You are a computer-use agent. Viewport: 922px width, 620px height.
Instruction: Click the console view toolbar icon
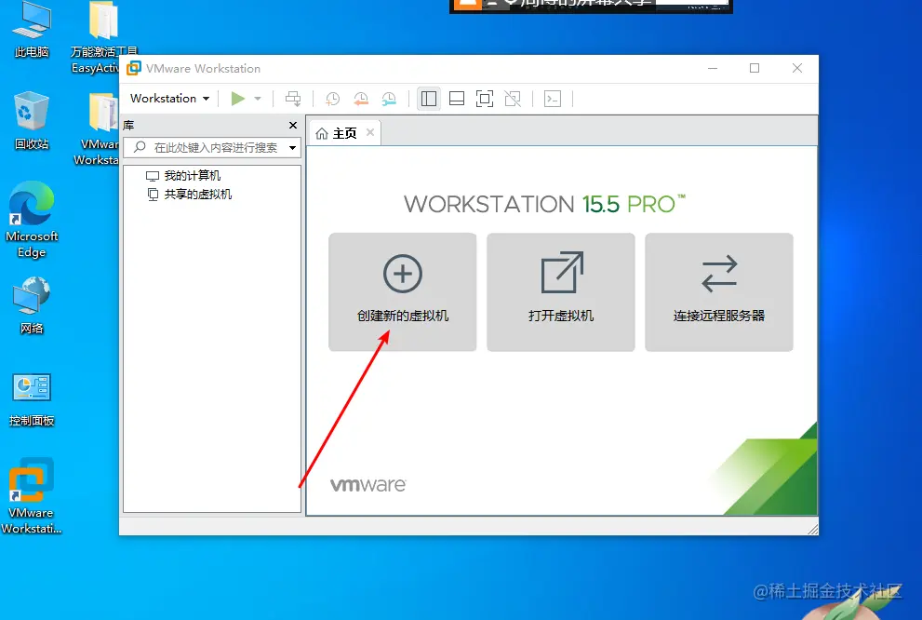[553, 99]
